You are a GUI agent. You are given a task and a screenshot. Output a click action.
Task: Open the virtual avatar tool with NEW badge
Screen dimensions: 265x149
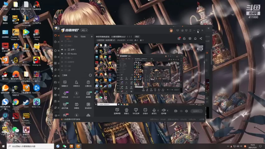point(65,106)
